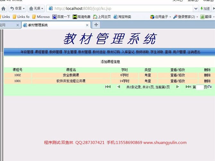This screenshot has height=161, width=215.
Task: Click 删除 for course 1001
Action: pyautogui.click(x=207, y=81)
